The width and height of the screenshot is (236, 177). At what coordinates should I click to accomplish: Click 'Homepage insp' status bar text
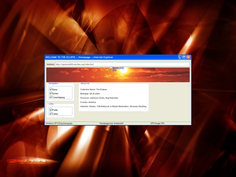point(111,123)
